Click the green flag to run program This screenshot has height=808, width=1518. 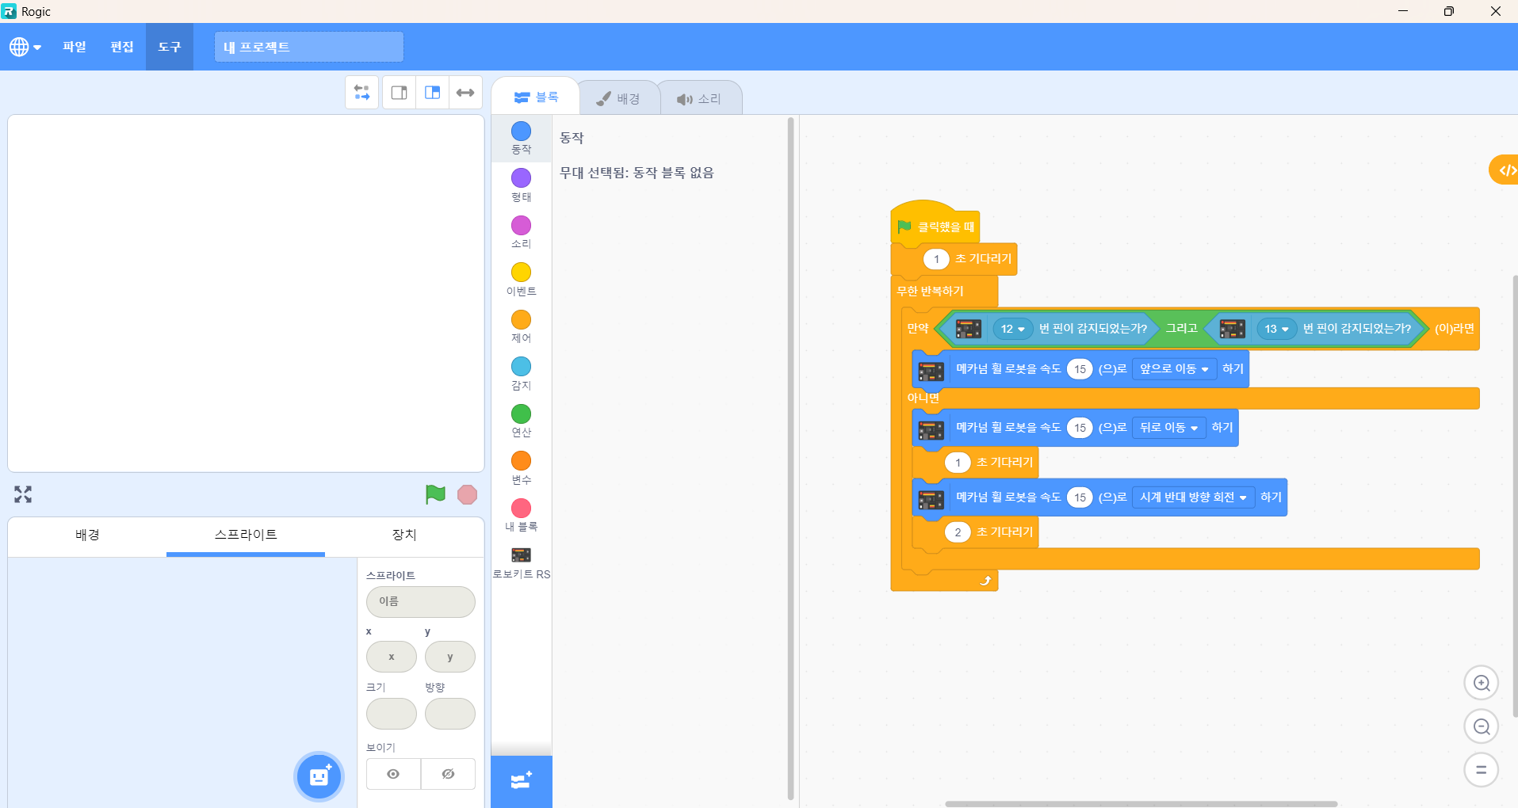pos(435,494)
